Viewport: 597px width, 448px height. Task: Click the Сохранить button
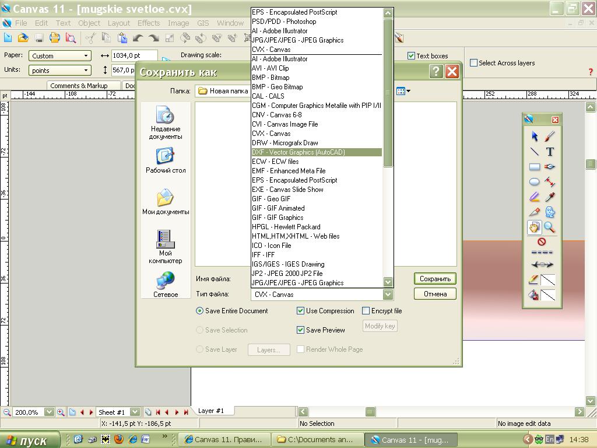[435, 278]
